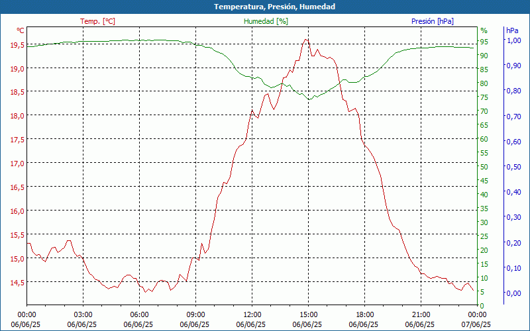The width and height of the screenshot is (530, 331).
Task: Click the 09:00 time axis label
Action: 195,315
